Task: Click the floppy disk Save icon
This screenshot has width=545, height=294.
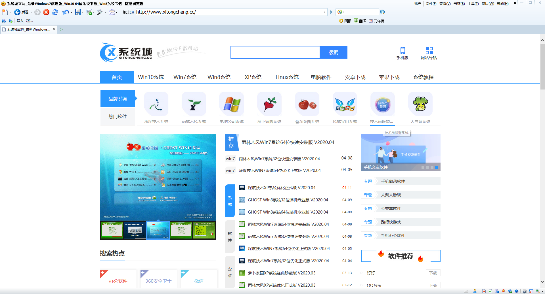Action: tap(77, 12)
